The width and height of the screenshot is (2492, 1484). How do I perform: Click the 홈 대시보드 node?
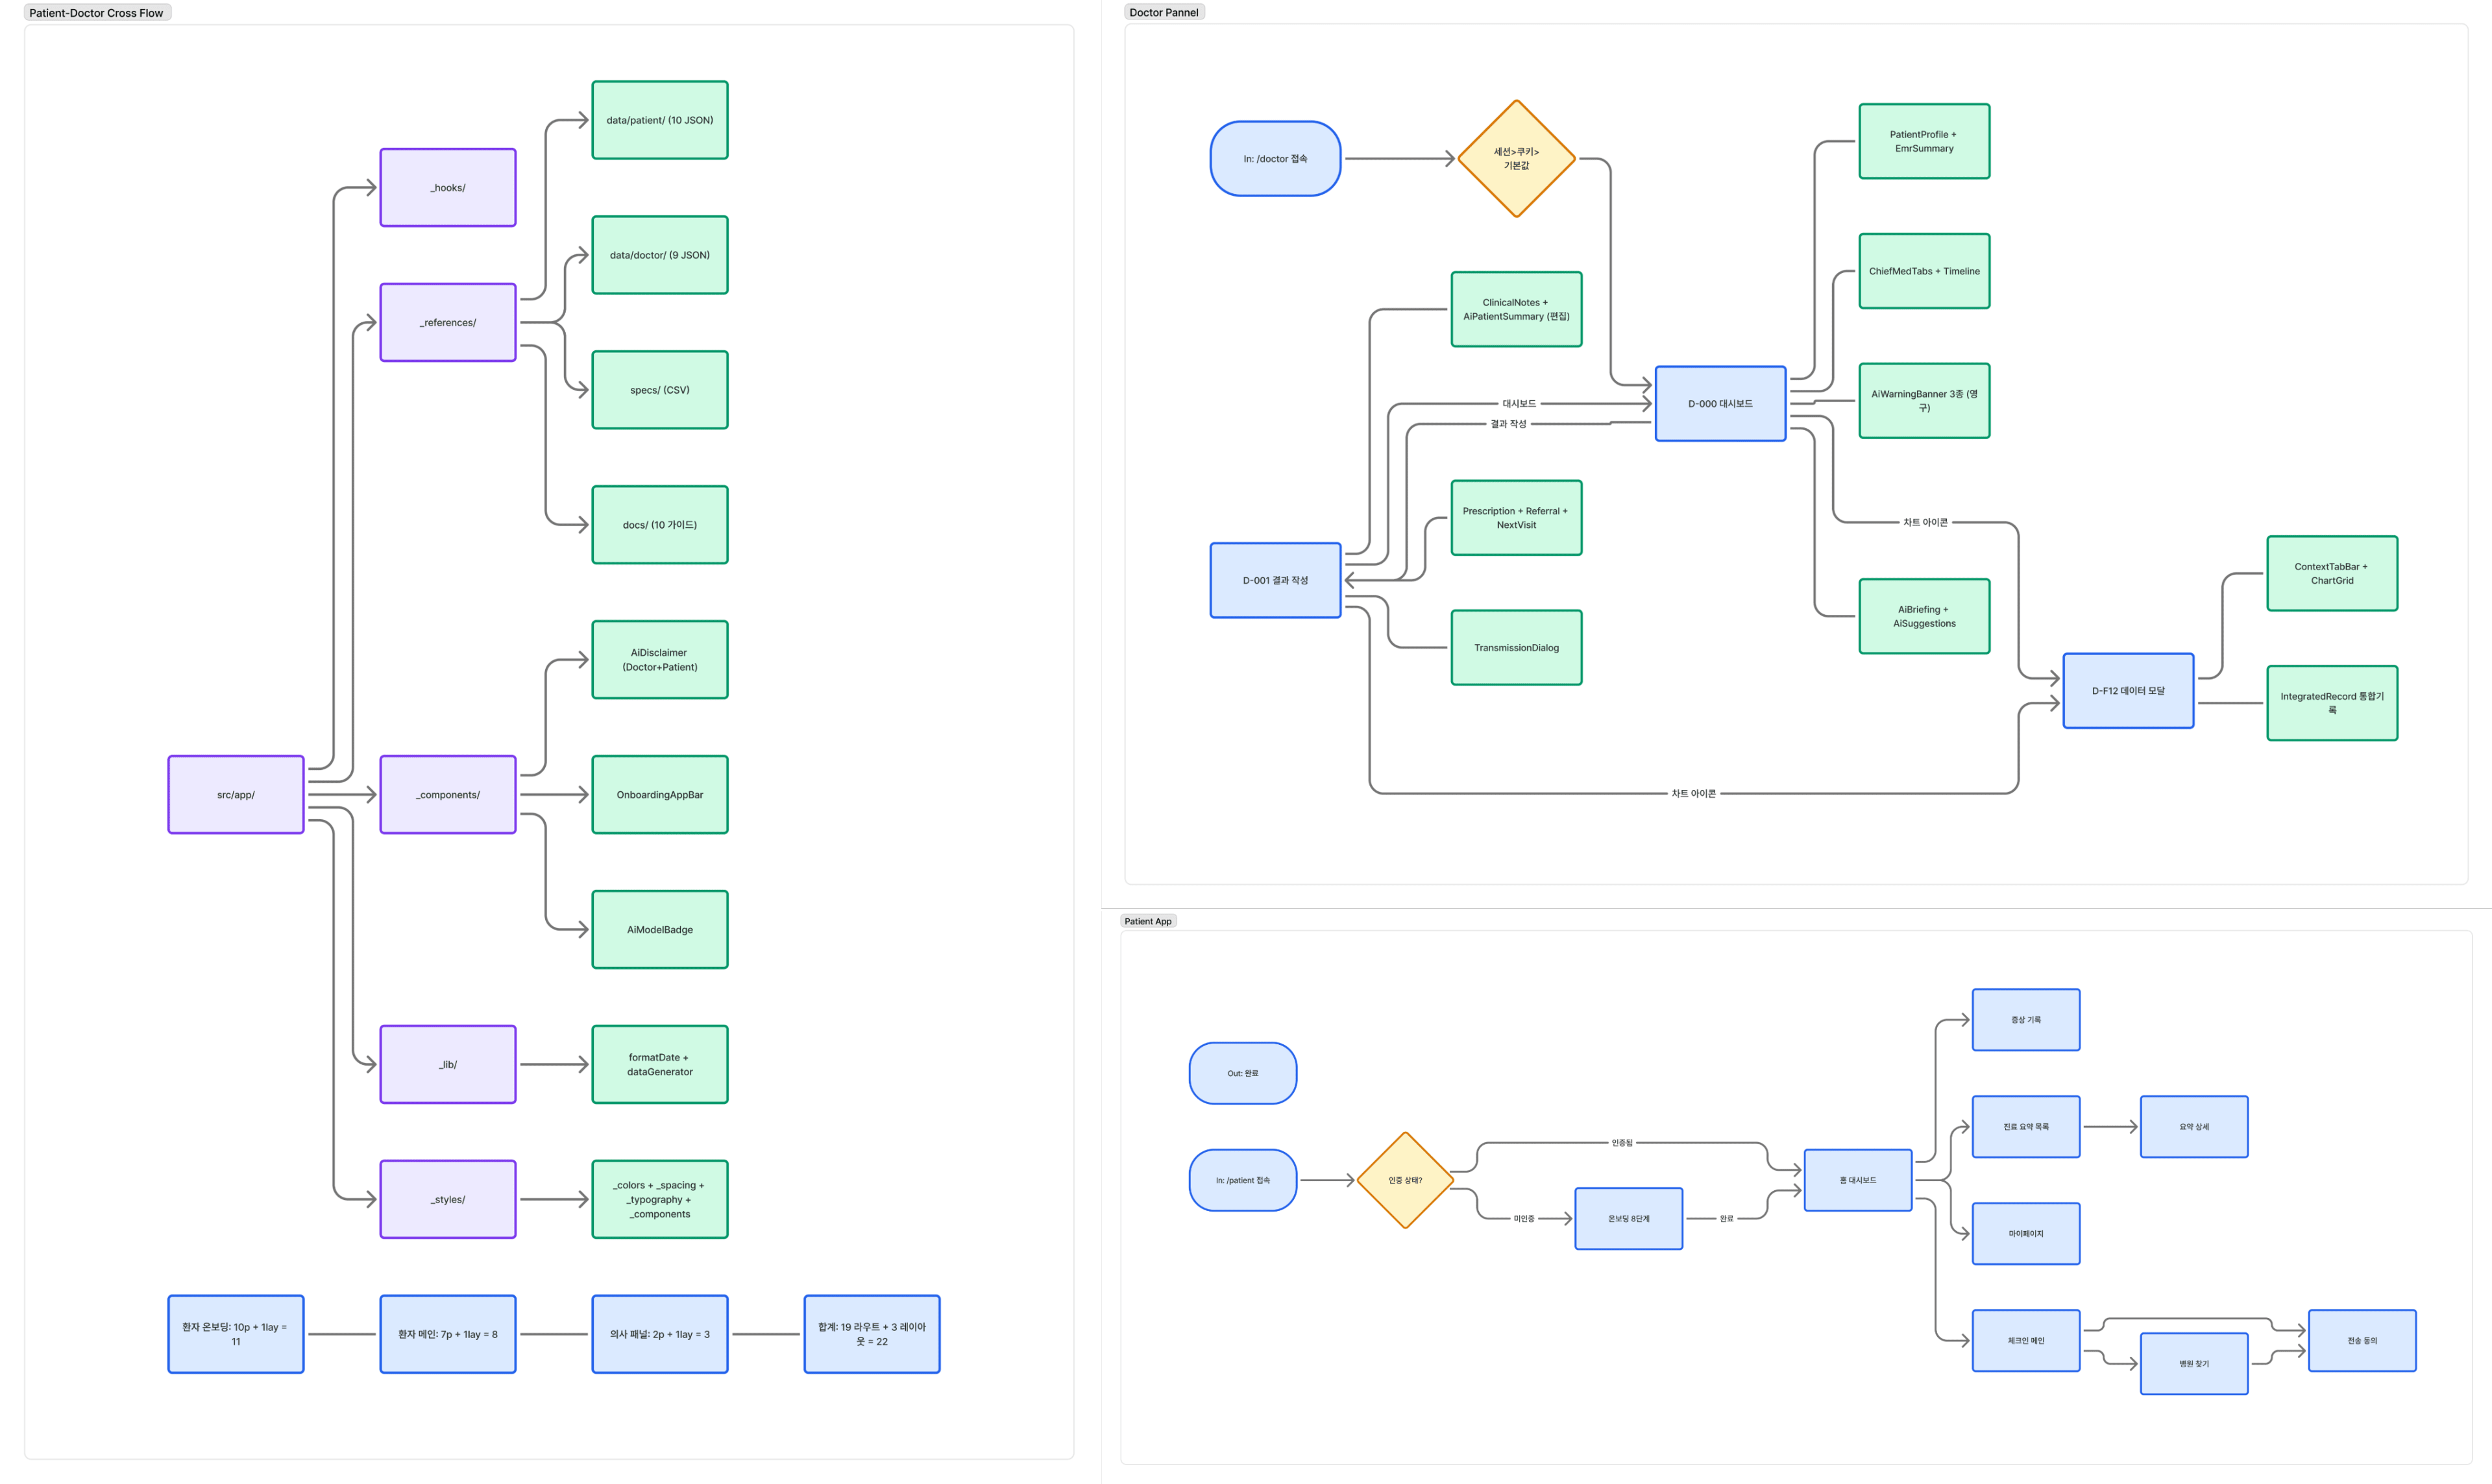coord(1857,1180)
